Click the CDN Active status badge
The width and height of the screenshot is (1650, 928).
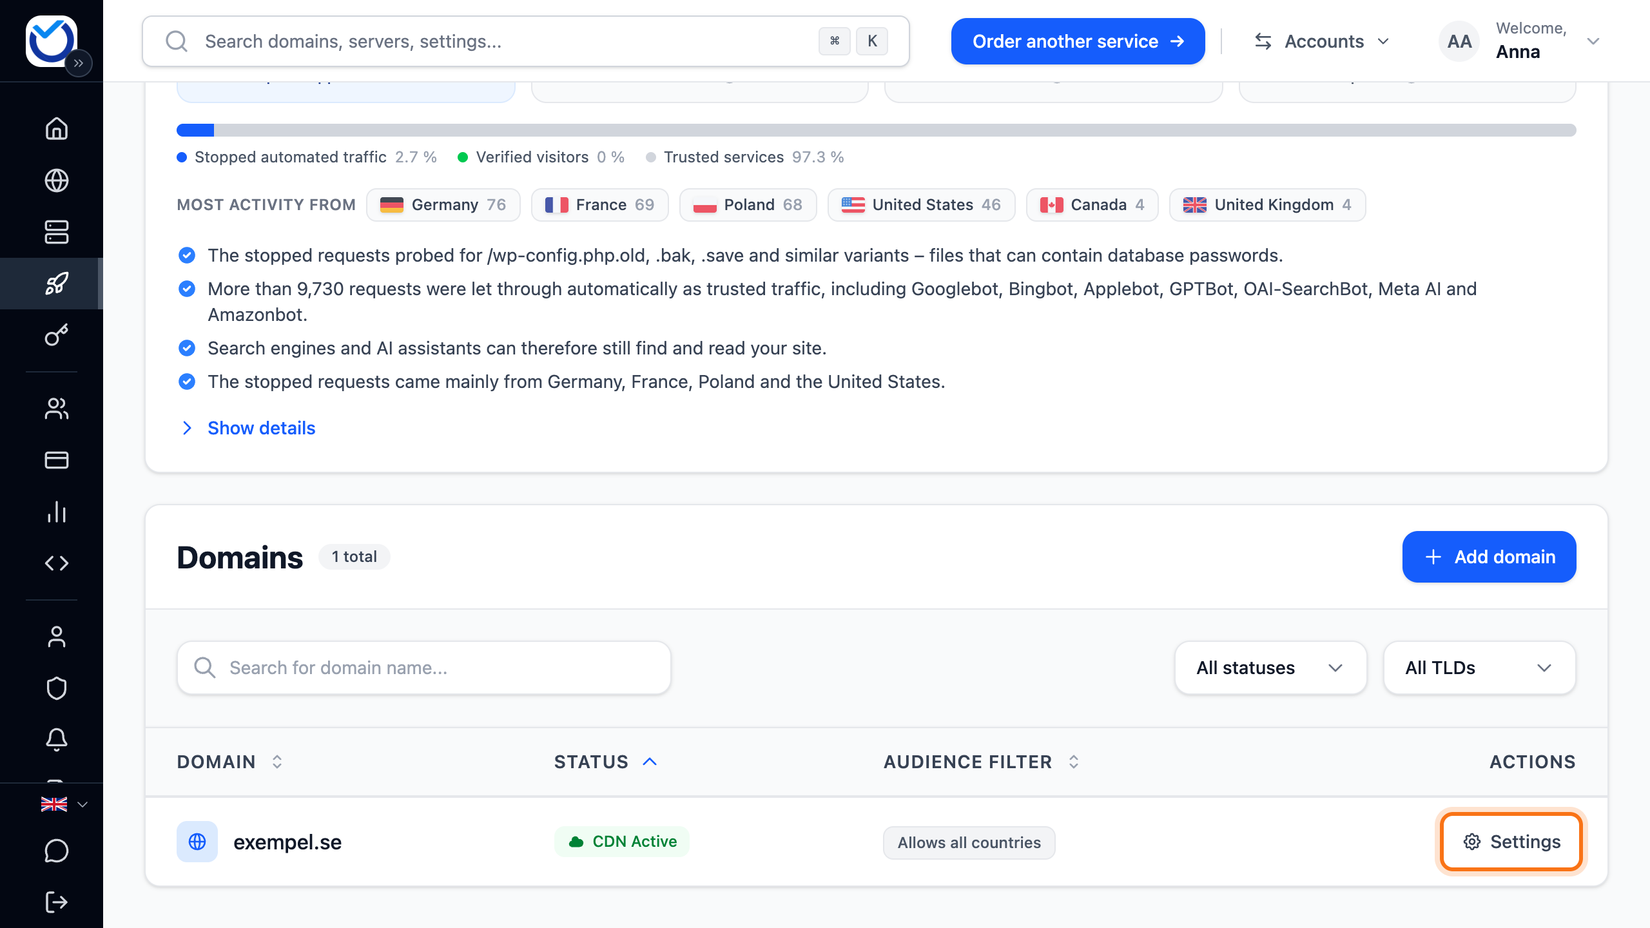[621, 842]
